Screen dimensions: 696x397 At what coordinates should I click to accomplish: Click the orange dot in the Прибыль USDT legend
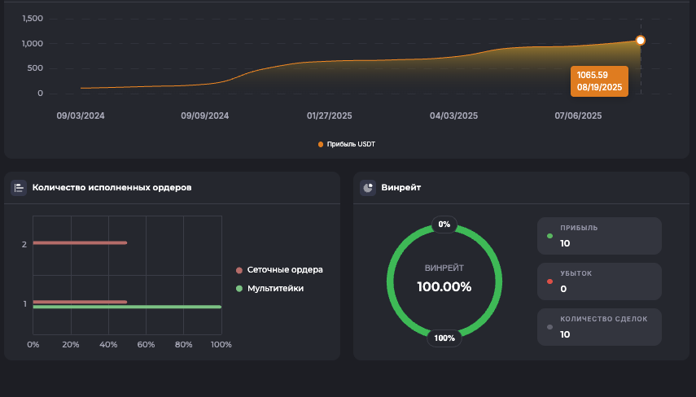321,145
